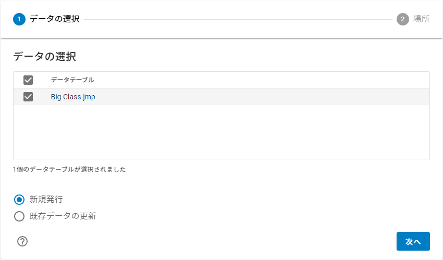
Task: Click the connector line between the steps
Action: coord(238,20)
